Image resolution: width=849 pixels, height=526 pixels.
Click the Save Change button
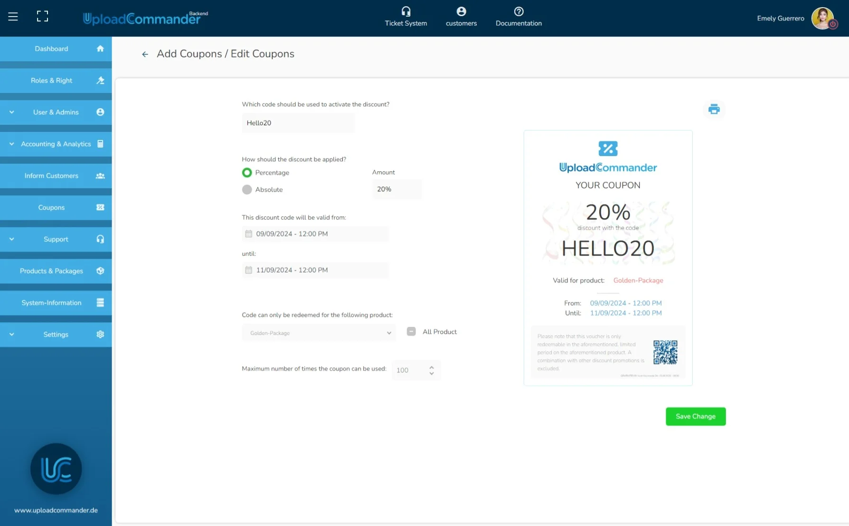(x=696, y=416)
